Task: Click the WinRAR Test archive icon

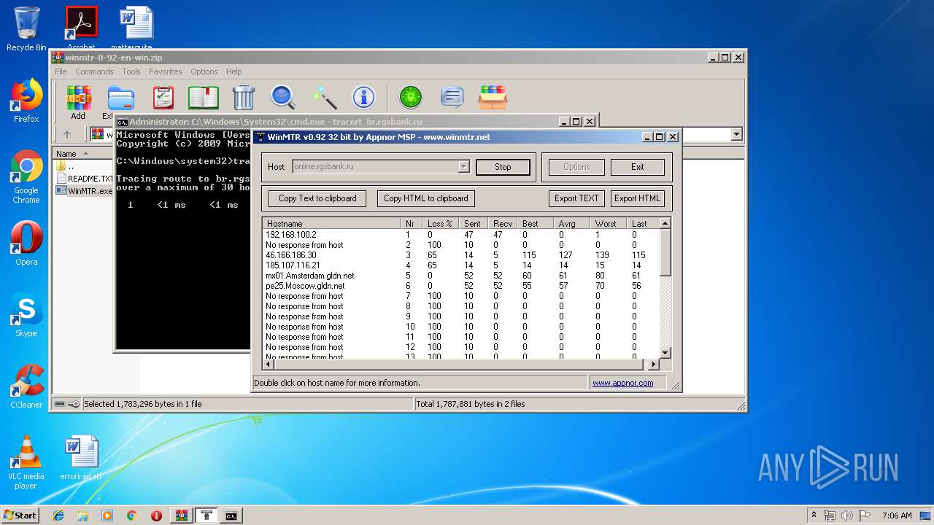Action: click(x=163, y=98)
